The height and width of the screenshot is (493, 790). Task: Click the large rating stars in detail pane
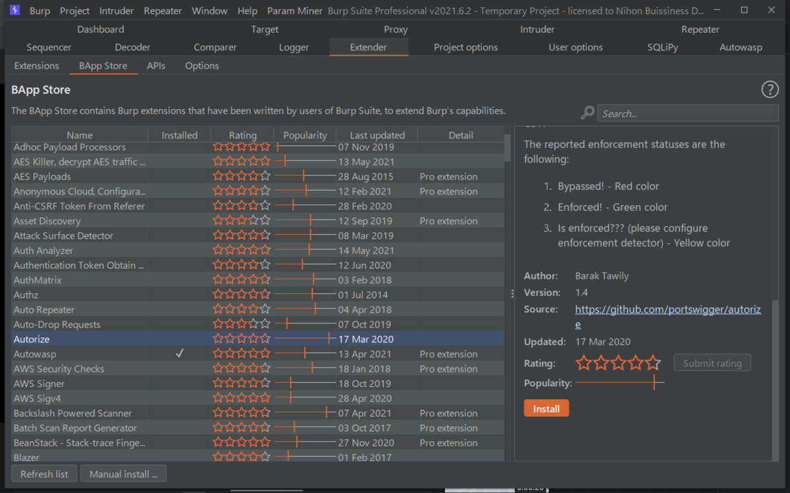618,363
